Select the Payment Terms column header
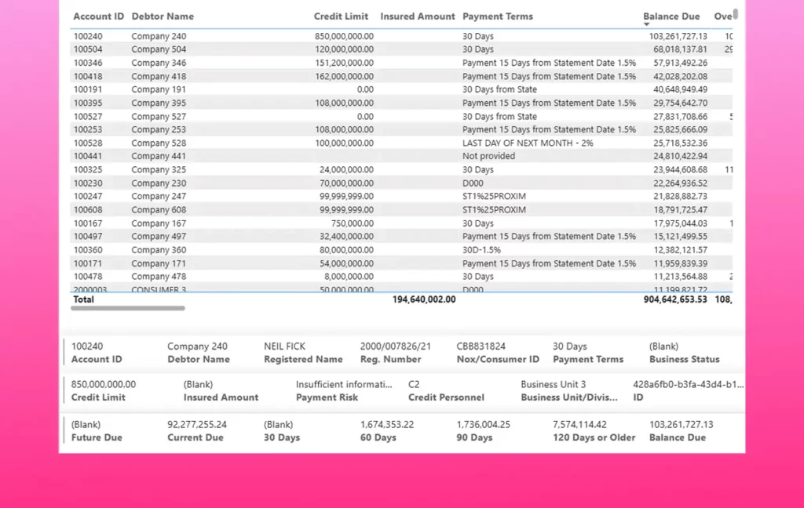 [x=498, y=16]
